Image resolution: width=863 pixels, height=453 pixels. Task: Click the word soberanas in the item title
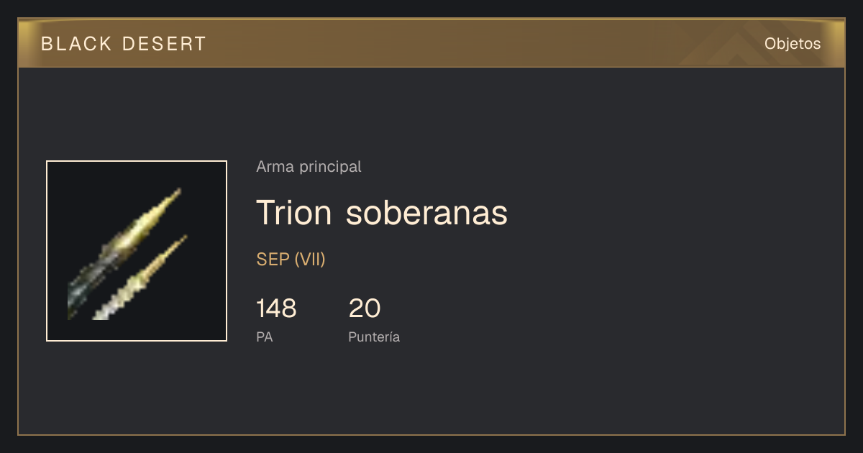427,213
